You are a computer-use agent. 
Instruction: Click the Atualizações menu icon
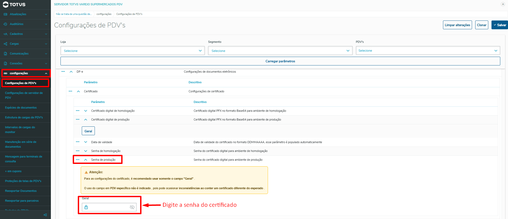(5, 14)
